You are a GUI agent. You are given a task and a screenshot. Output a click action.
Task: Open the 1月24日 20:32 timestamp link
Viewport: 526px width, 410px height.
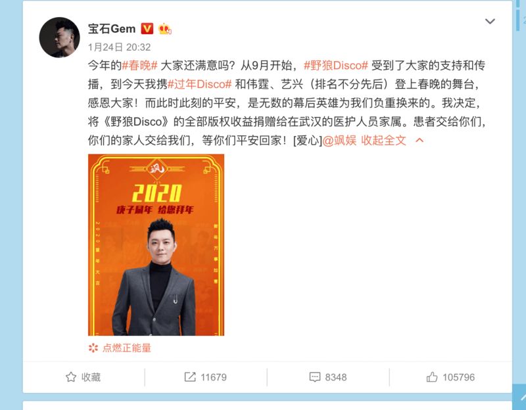[119, 47]
